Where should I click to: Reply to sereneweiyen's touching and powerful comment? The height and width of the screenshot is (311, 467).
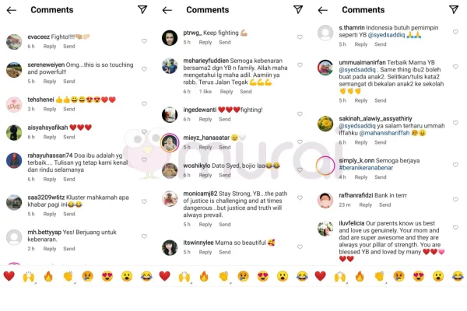(50, 81)
